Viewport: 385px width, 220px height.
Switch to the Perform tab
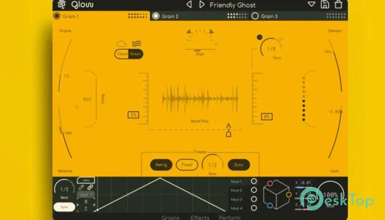229,217
